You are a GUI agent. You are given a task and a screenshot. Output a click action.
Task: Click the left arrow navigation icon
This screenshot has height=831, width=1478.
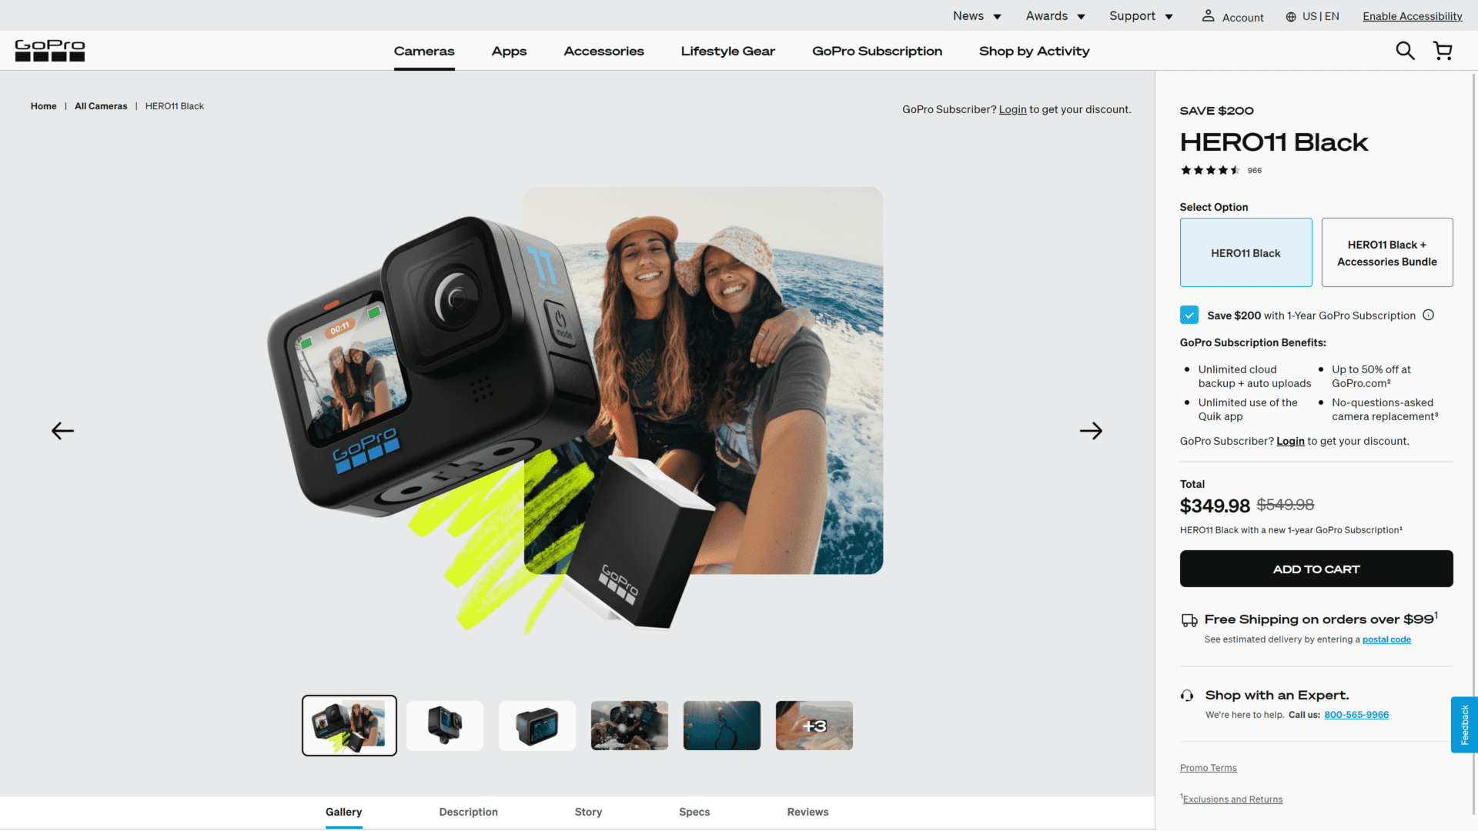click(x=62, y=430)
